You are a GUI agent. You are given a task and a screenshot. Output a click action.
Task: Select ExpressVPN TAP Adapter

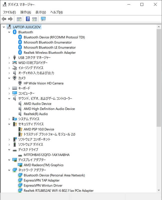[41, 180]
